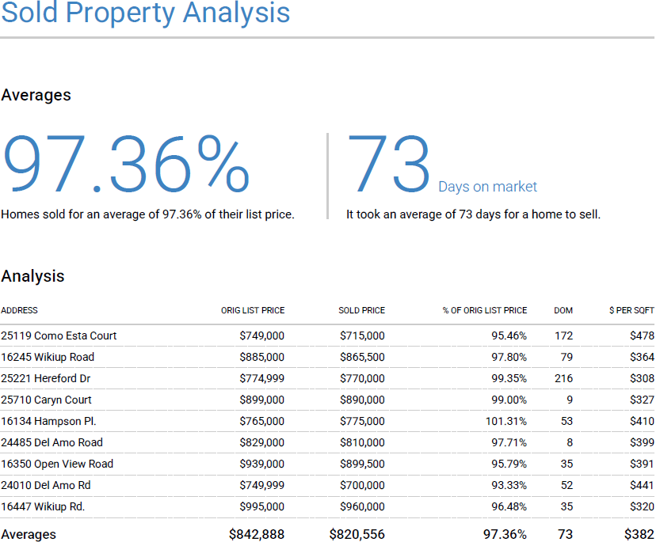This screenshot has width=660, height=542.
Task: Select the SOLD PRICE column header
Action: point(361,310)
